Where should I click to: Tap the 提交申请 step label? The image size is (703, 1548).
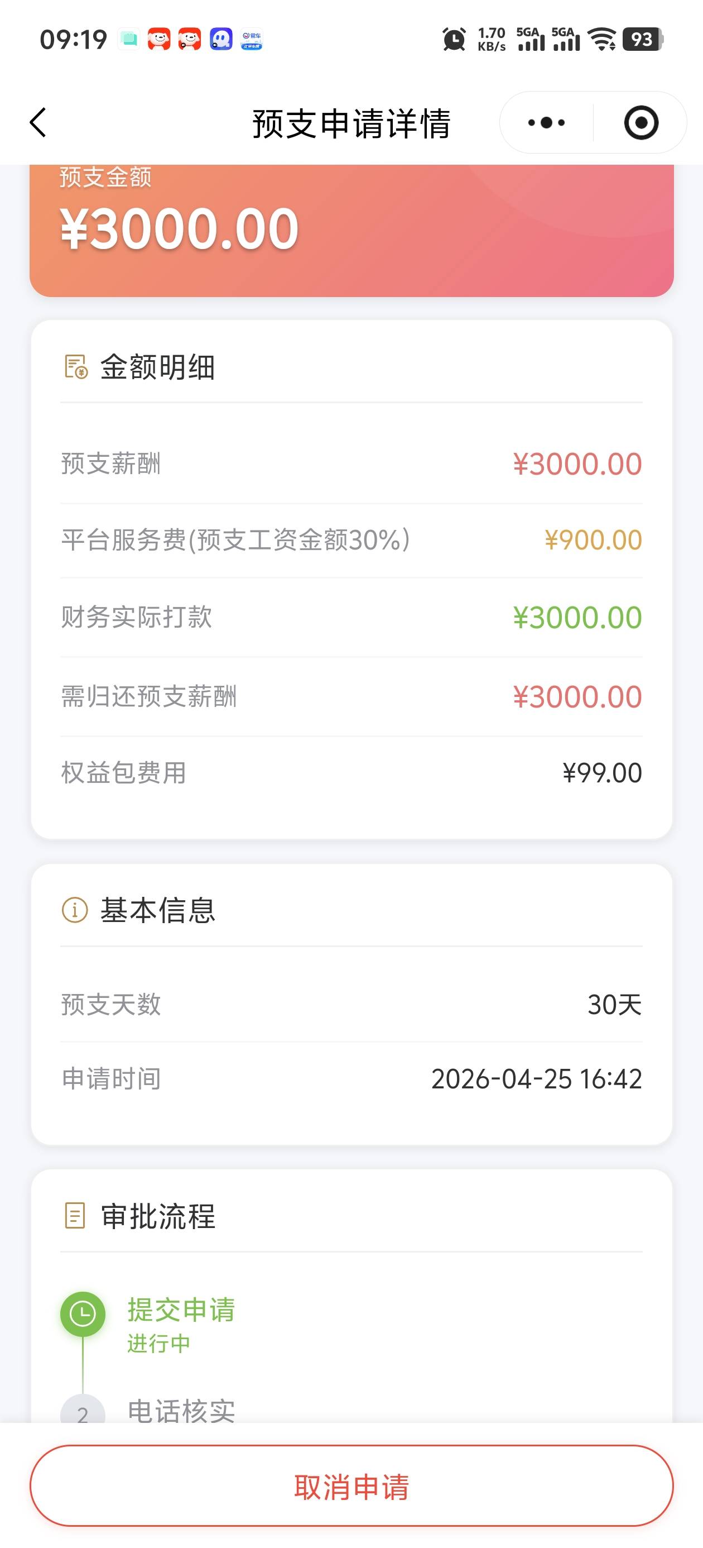pyautogui.click(x=181, y=1310)
